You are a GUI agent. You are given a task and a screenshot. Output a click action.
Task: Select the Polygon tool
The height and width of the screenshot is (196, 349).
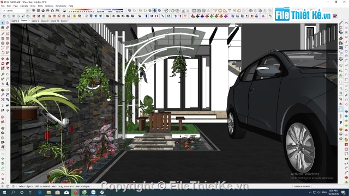(x=7, y=44)
